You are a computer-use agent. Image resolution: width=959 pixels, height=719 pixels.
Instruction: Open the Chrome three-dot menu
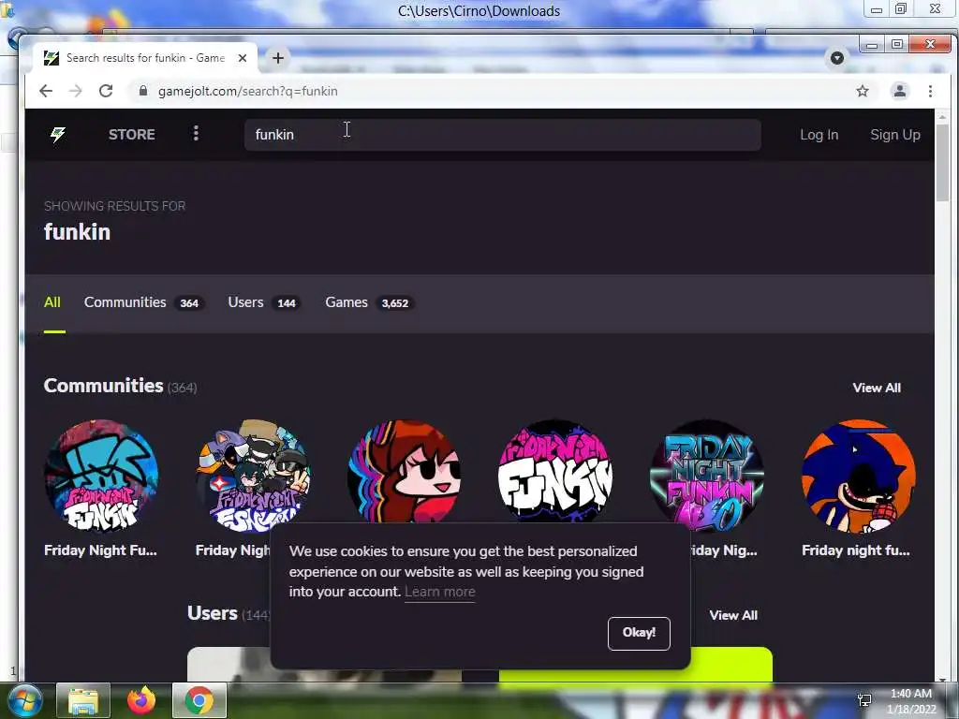pyautogui.click(x=930, y=91)
